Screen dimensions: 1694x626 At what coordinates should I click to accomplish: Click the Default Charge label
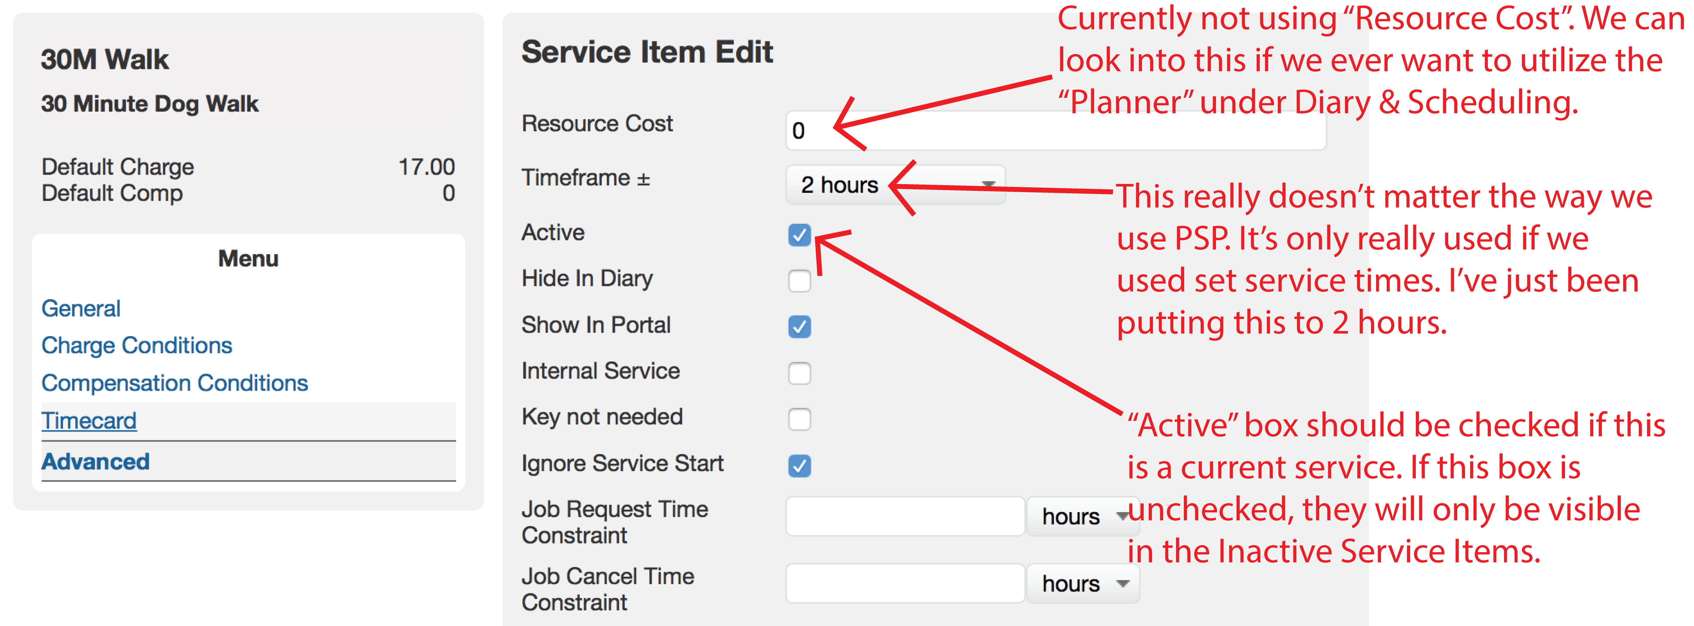pyautogui.click(x=118, y=167)
